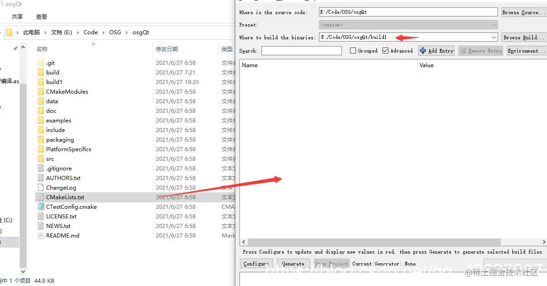Click the CMakeModules folder icon
This screenshot has width=547, height=286.
pyautogui.click(x=41, y=91)
